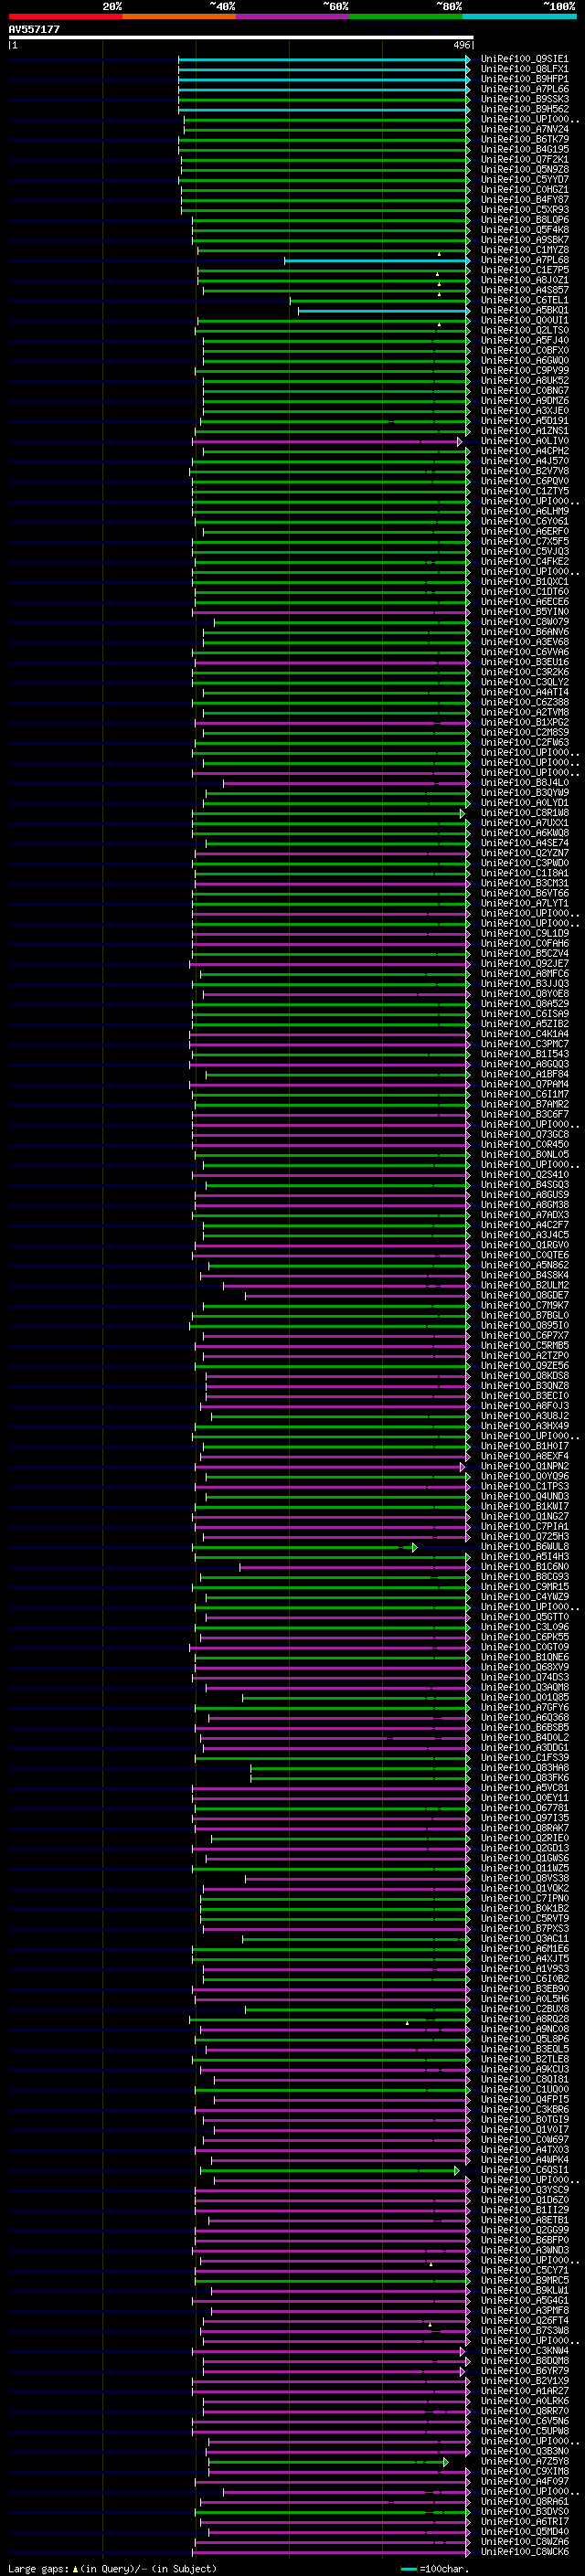Select the UniRef100_B6TK79 label
The height and width of the screenshot is (2576, 585).
(x=524, y=139)
